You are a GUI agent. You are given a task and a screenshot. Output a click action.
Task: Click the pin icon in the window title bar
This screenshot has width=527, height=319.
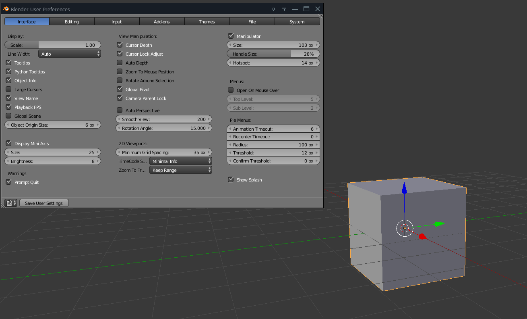(x=273, y=9)
